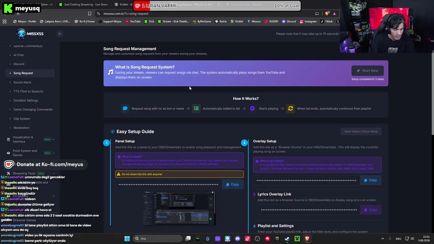Open the YouTube bookmark

[133, 21]
